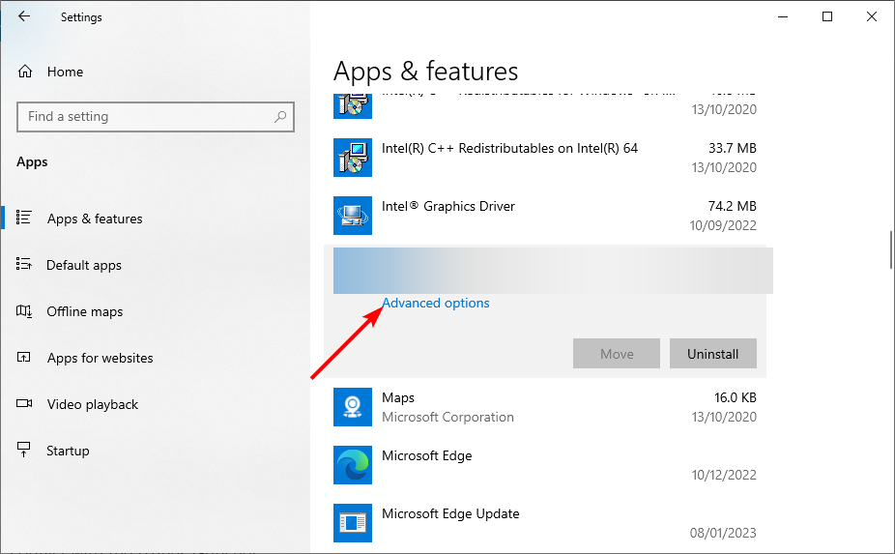Select the Microsoft Edge Update entry name

tap(450, 513)
